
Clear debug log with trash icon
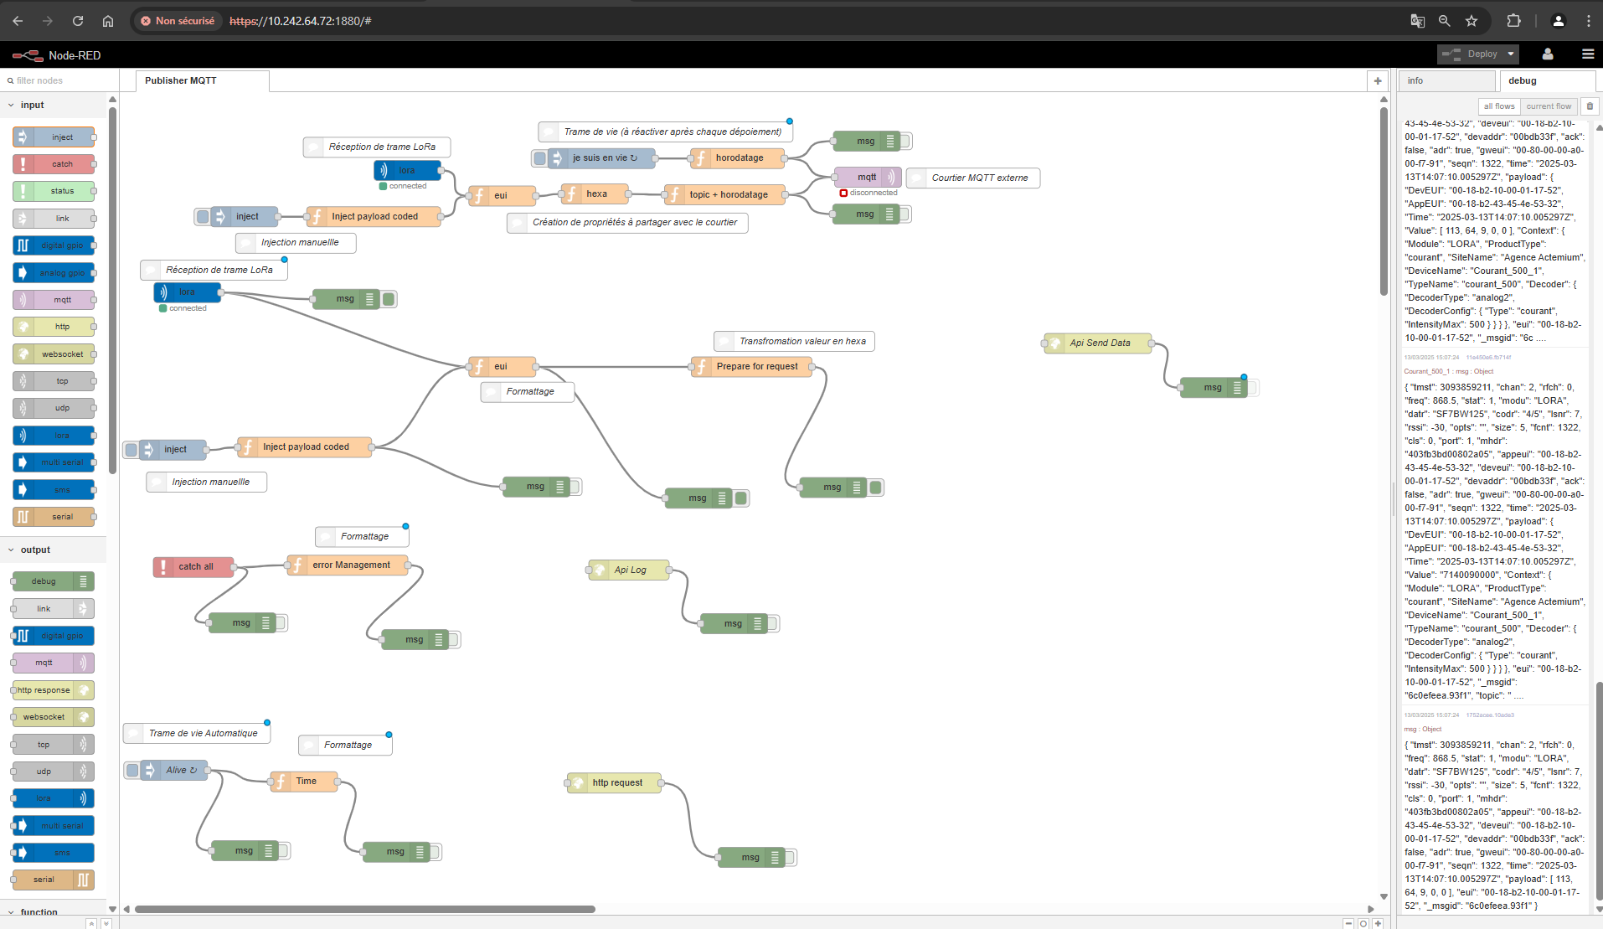click(1590, 106)
